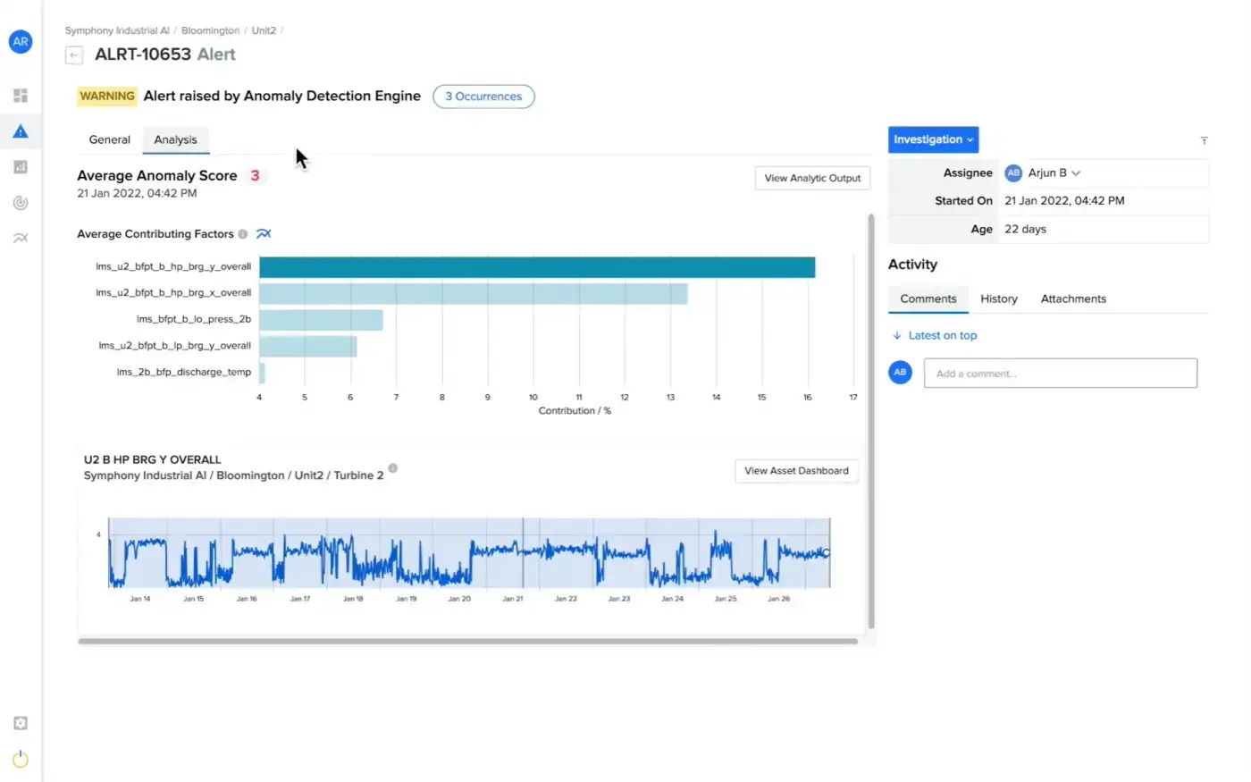Open the trend lines icon in sidebar
Image resolution: width=1251 pixels, height=782 pixels.
click(21, 239)
